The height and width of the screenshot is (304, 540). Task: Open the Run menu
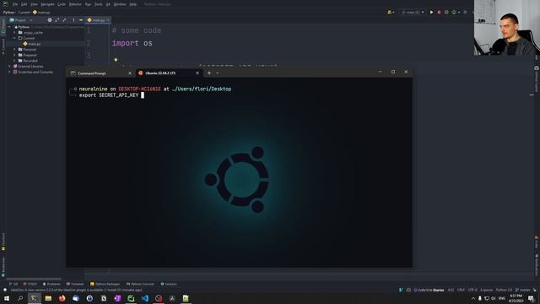pyautogui.click(x=88, y=4)
